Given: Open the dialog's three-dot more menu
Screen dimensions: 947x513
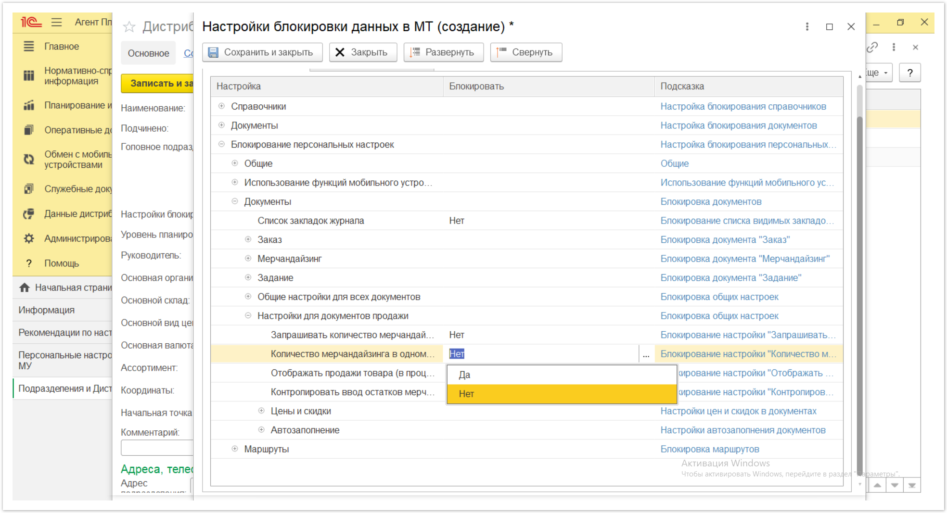Looking at the screenshot, I should point(807,26).
